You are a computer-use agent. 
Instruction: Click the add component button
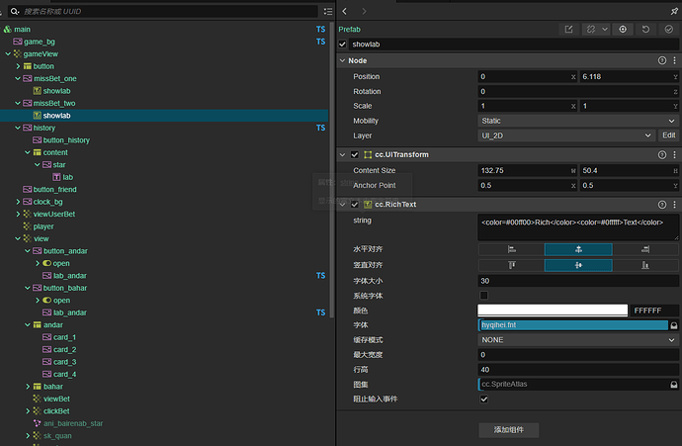coord(508,430)
